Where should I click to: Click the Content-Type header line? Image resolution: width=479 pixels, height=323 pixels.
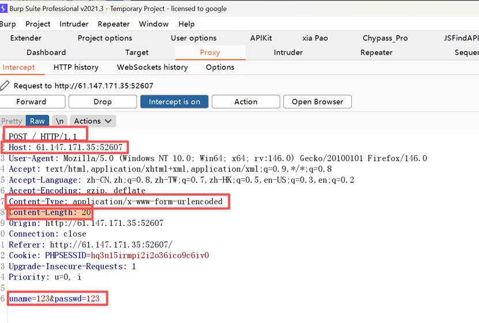click(x=115, y=202)
